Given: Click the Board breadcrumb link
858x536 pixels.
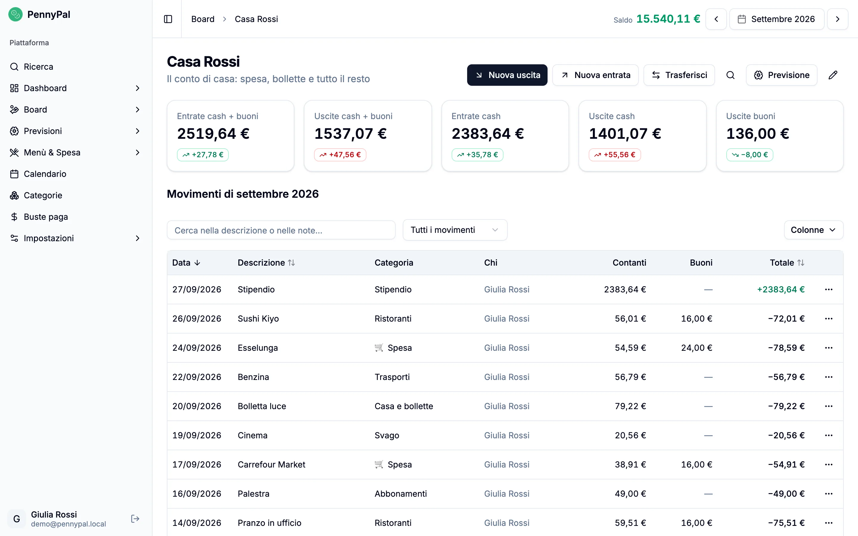Looking at the screenshot, I should click(203, 19).
